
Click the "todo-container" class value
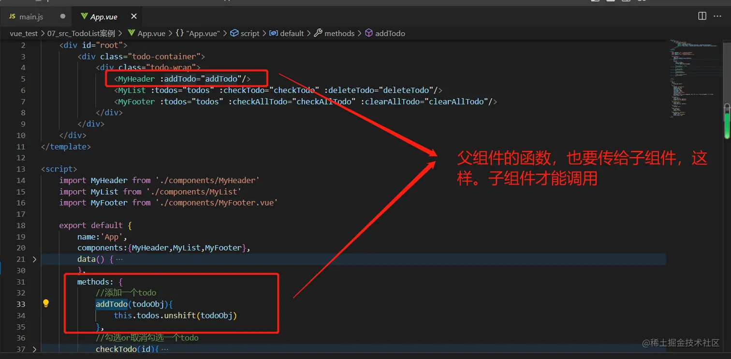point(164,57)
